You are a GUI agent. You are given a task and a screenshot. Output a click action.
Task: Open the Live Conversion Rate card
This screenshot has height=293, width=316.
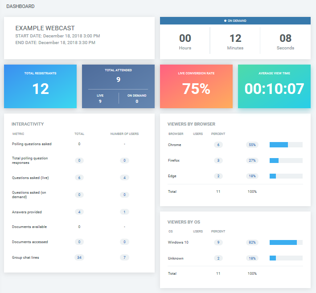[x=196, y=86]
